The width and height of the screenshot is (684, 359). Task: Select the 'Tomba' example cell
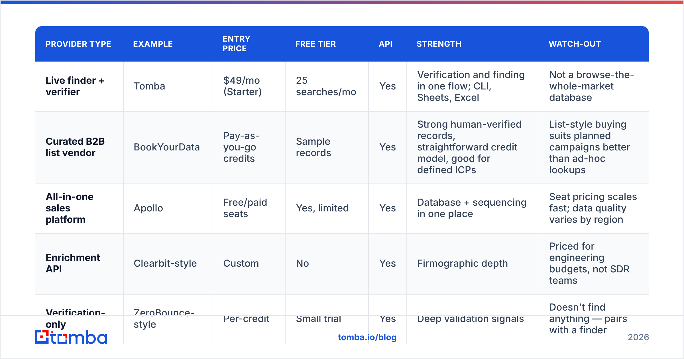coord(168,86)
